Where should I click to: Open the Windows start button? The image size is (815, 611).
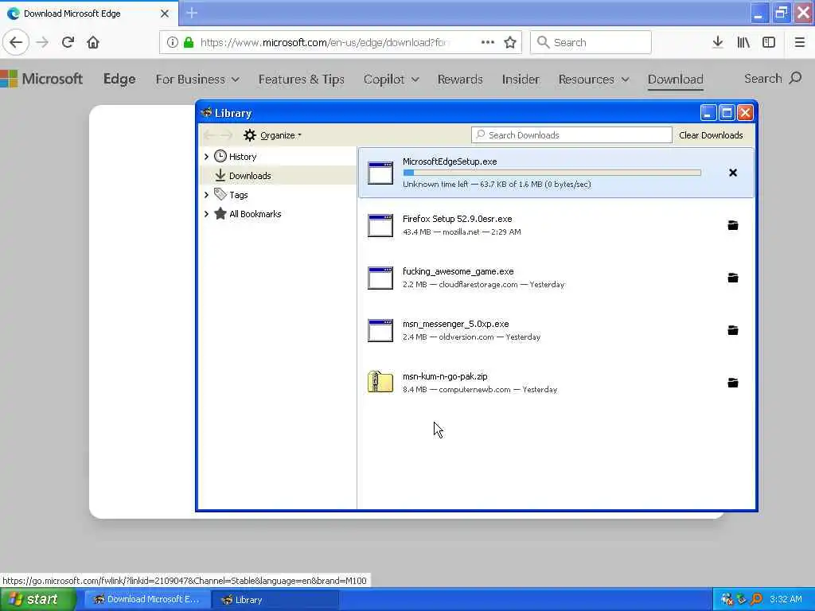tap(37, 599)
